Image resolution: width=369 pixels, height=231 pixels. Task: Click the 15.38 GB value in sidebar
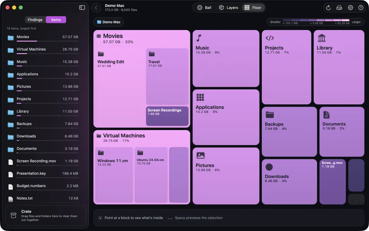point(70,62)
